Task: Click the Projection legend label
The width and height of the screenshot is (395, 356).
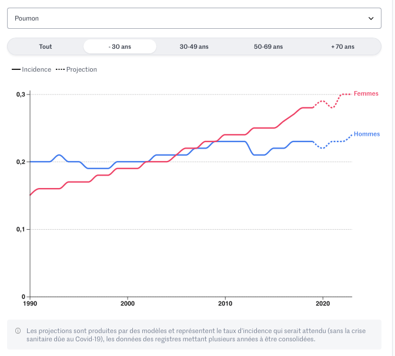Action: [82, 69]
